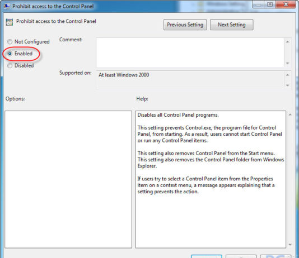299x258 pixels.
Task: Click inside the Comment text box
Action: [x=190, y=52]
